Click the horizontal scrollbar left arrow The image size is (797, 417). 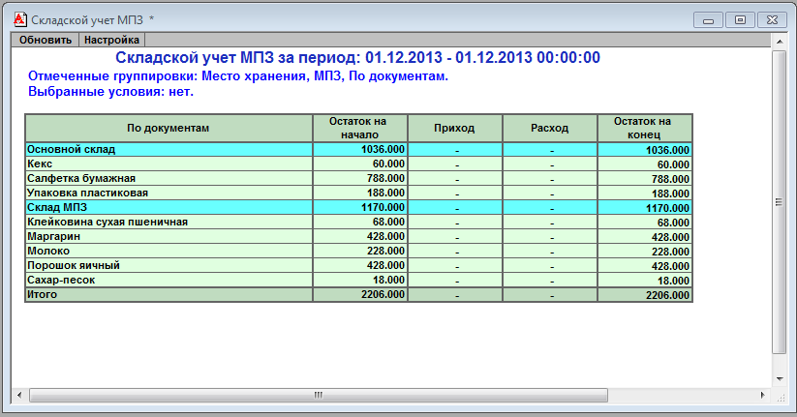pos(19,395)
